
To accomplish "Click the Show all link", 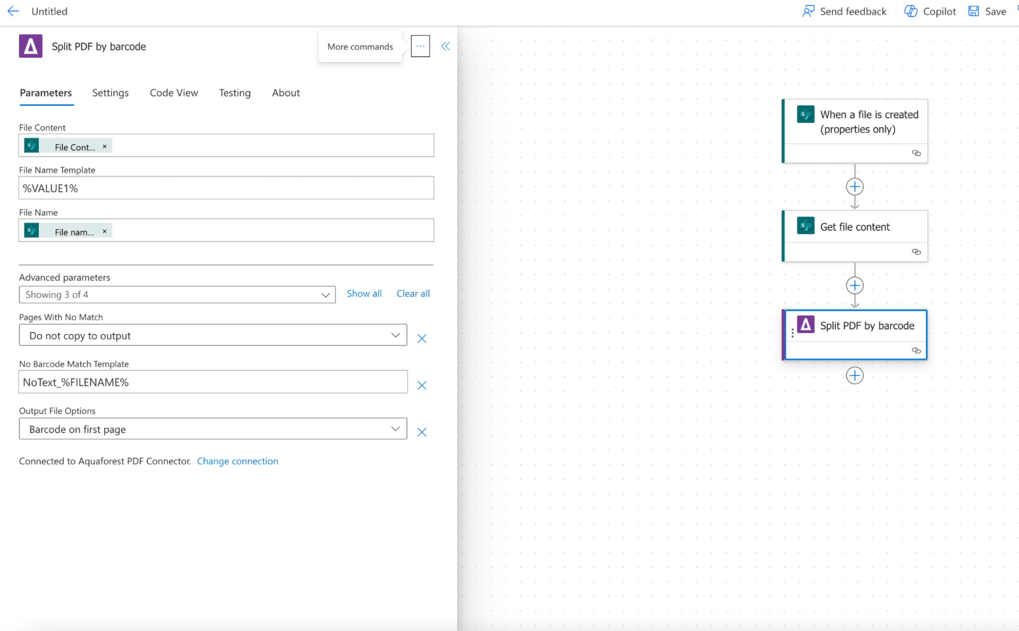I will point(364,293).
